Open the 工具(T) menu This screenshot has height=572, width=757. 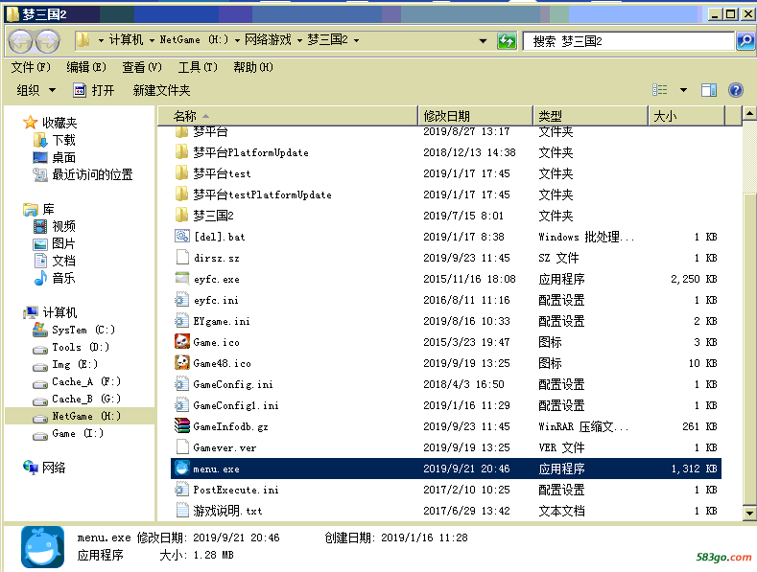coord(198,67)
